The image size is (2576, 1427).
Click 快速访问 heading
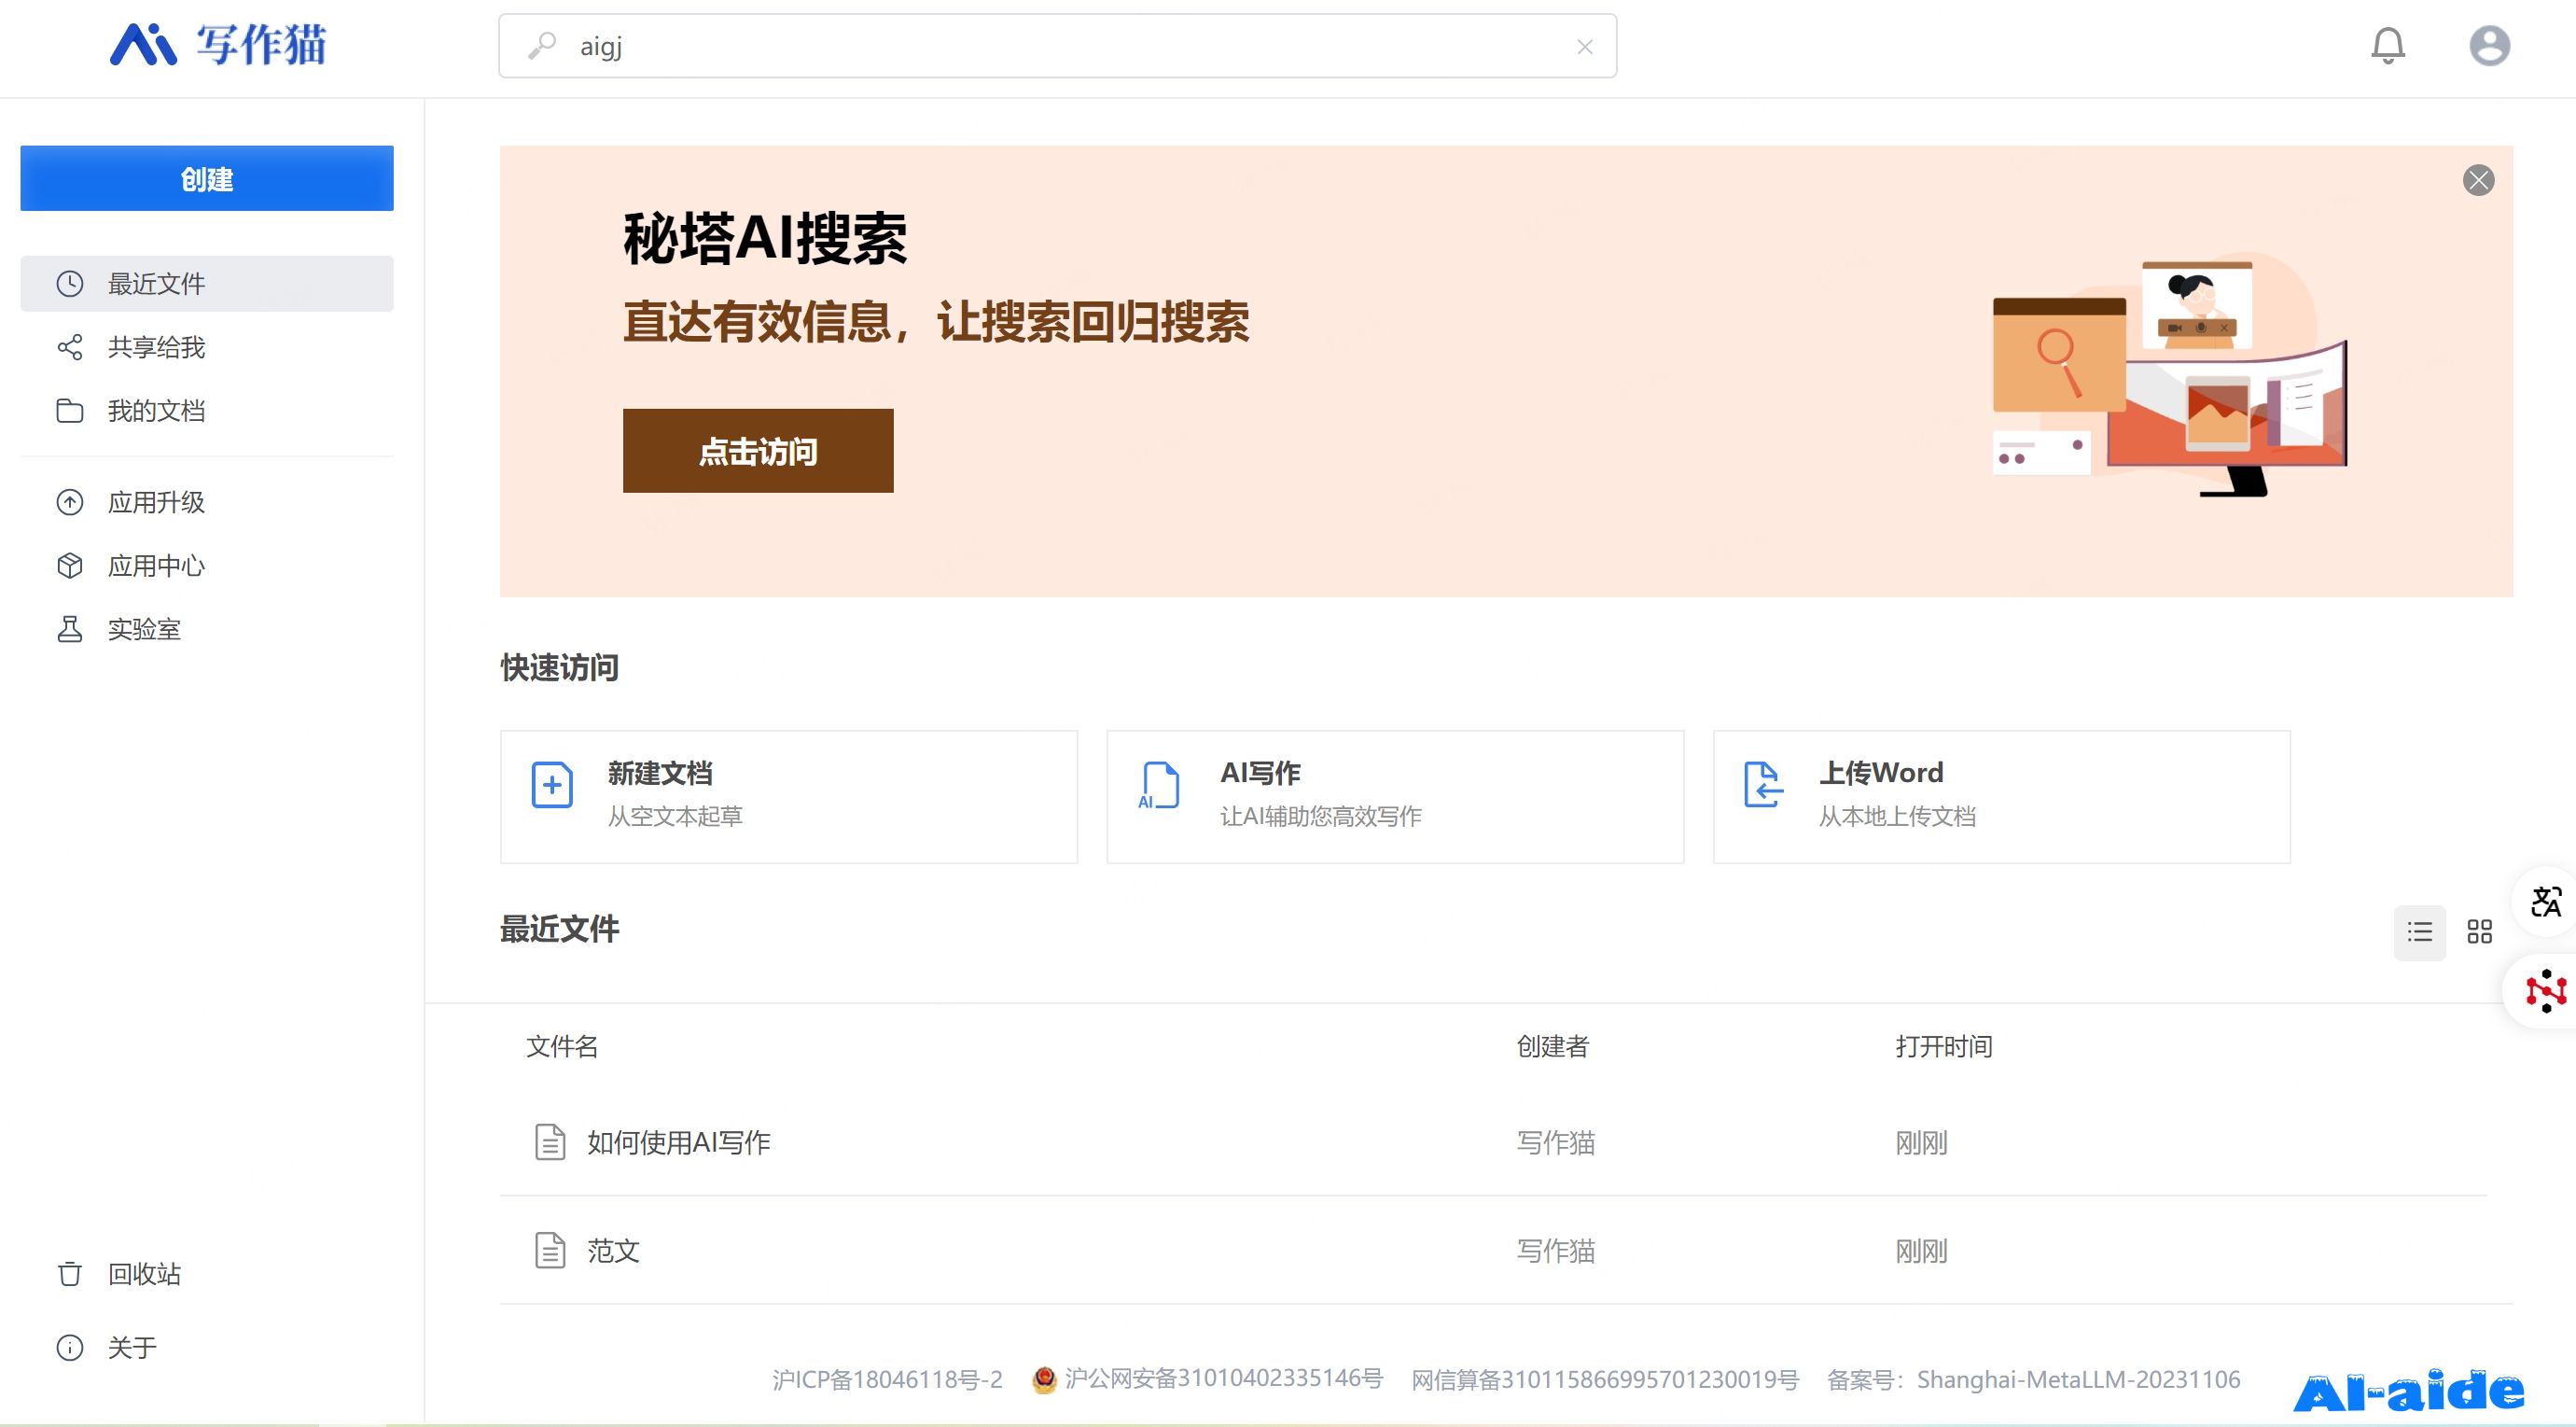[x=560, y=667]
